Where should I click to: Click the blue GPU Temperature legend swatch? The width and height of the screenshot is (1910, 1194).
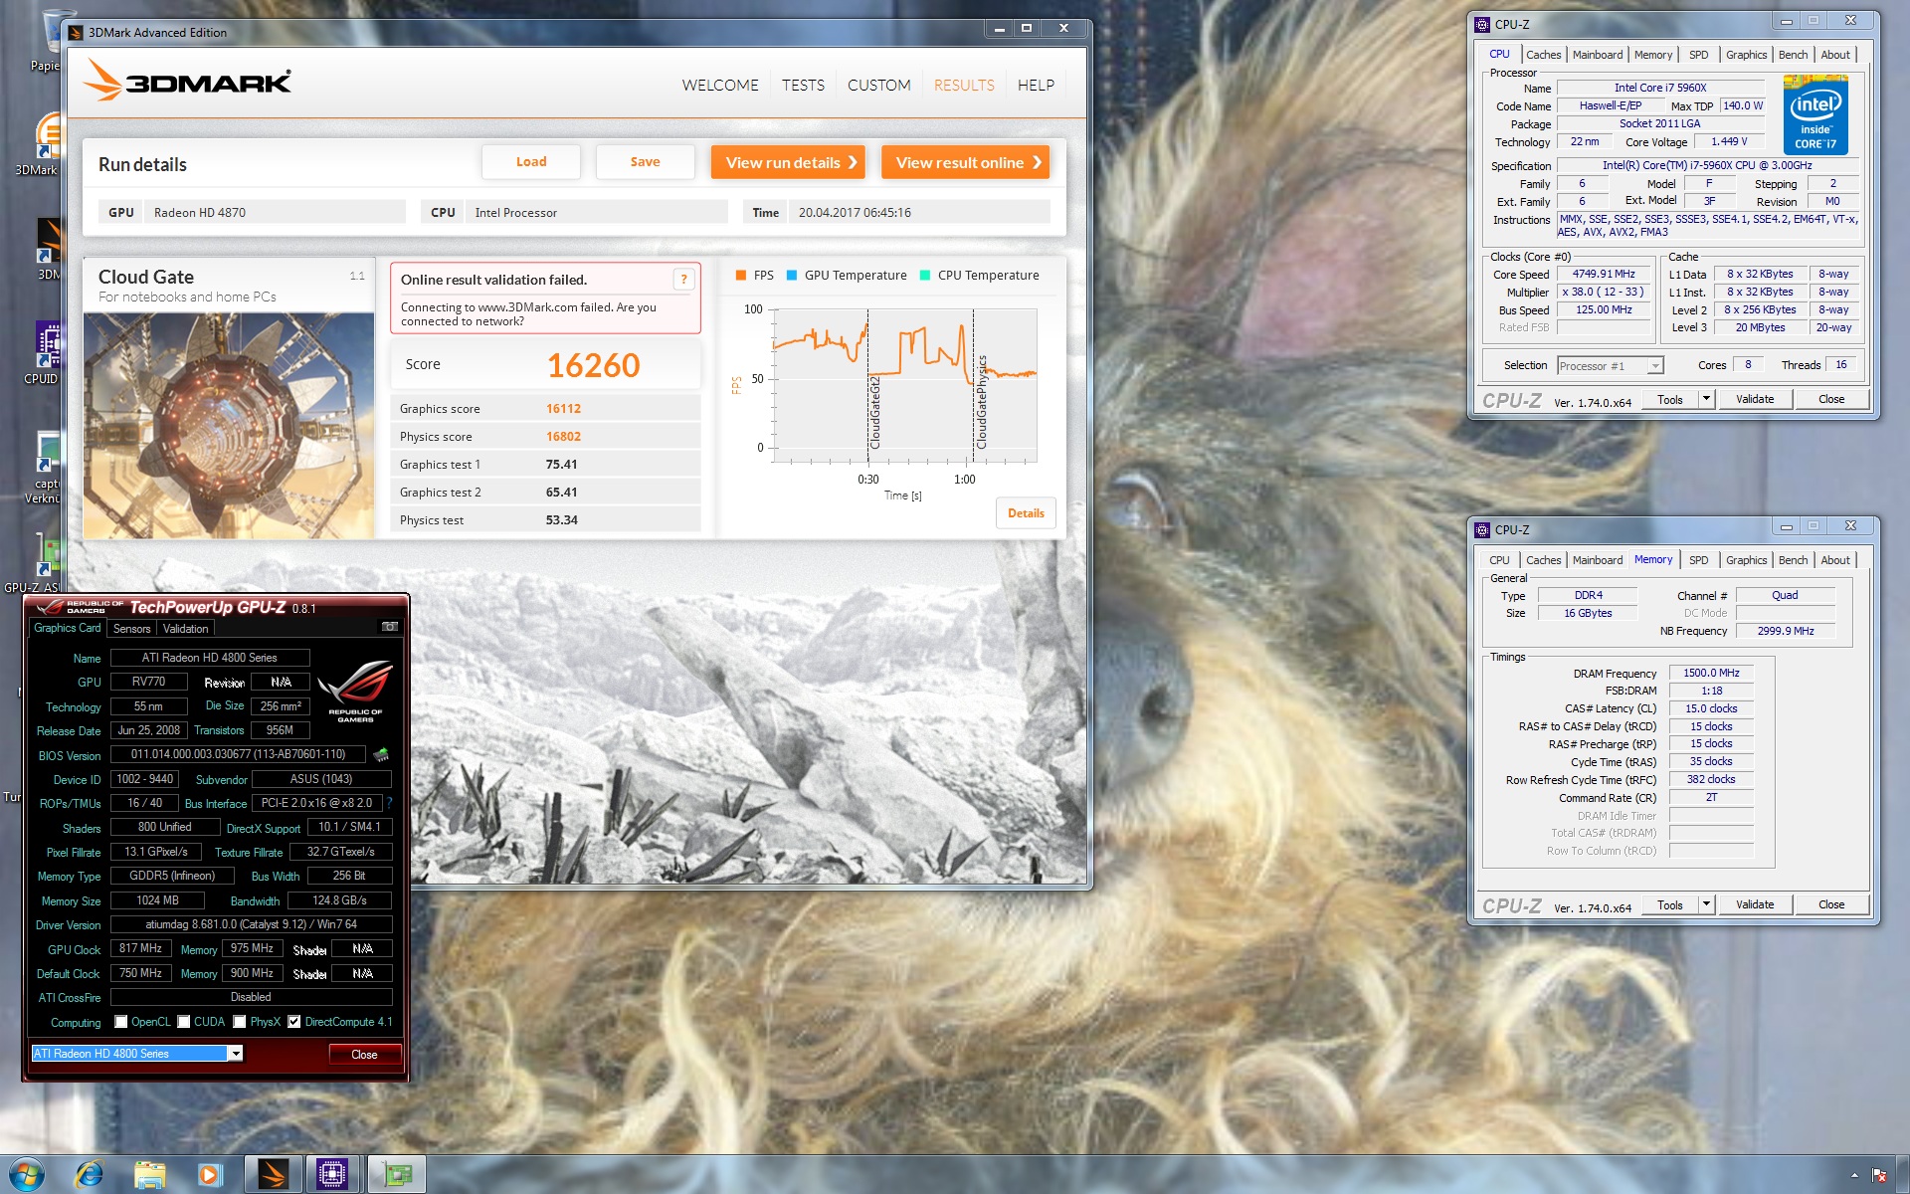pyautogui.click(x=792, y=276)
